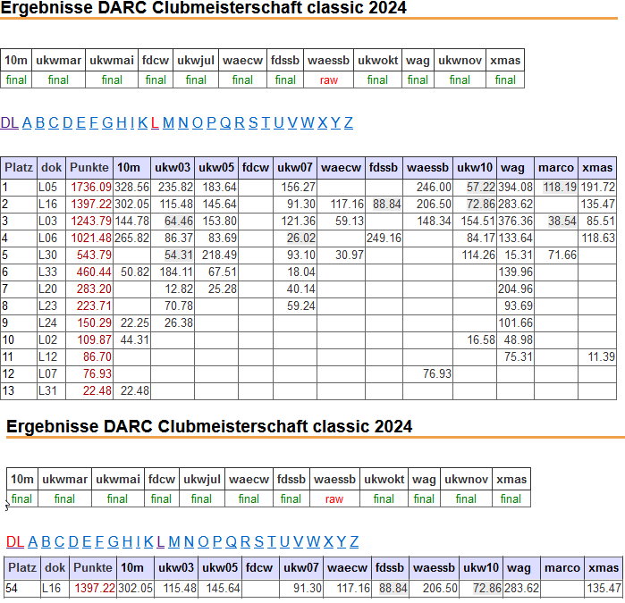Select the Punkte header of the single-row table
Viewport: 625px width, 603px height.
click(93, 567)
